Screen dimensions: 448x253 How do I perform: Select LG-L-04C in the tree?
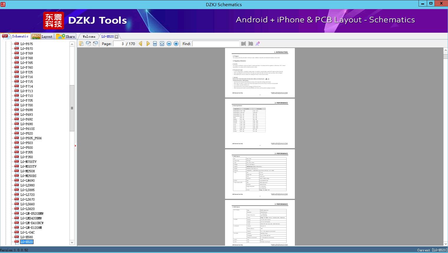tap(27, 232)
